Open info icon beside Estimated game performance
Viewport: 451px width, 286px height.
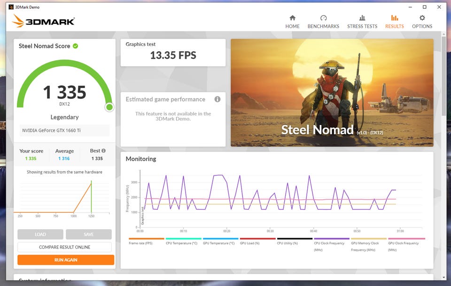(x=218, y=99)
